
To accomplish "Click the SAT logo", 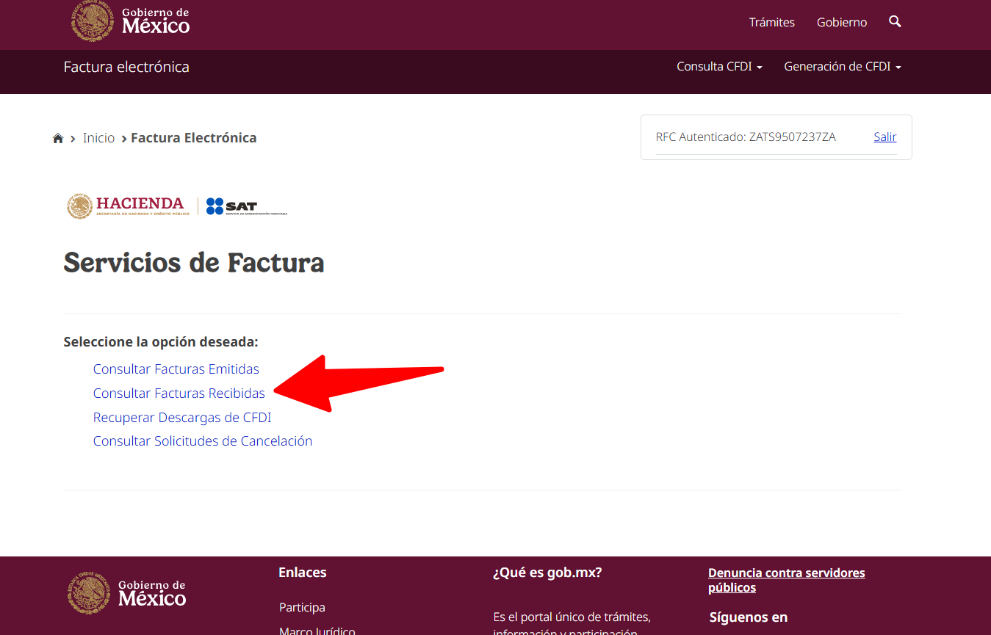I will pyautogui.click(x=246, y=206).
